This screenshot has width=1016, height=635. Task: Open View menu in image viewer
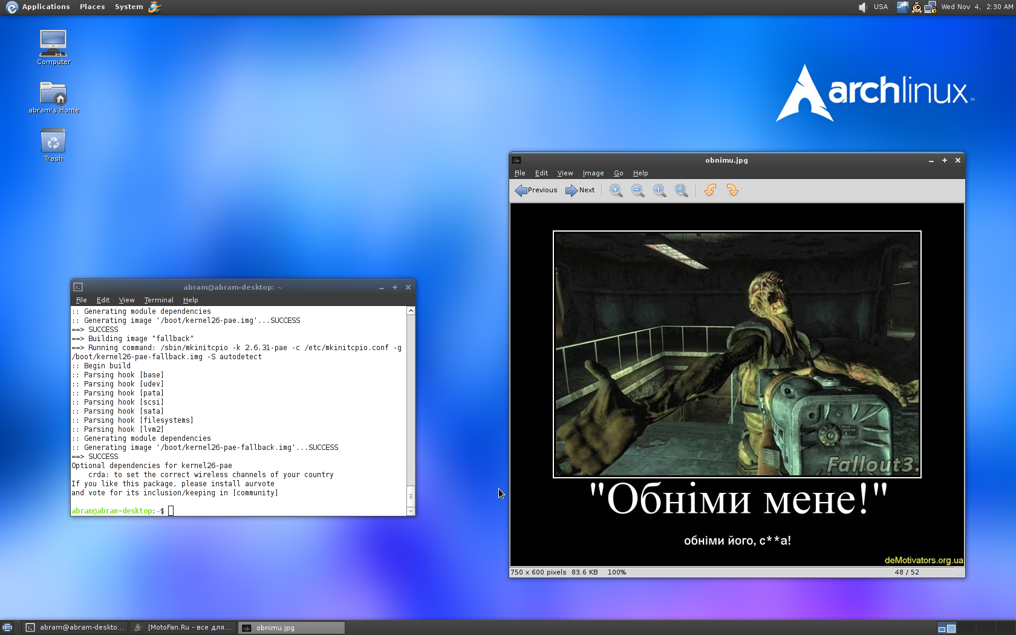[565, 173]
